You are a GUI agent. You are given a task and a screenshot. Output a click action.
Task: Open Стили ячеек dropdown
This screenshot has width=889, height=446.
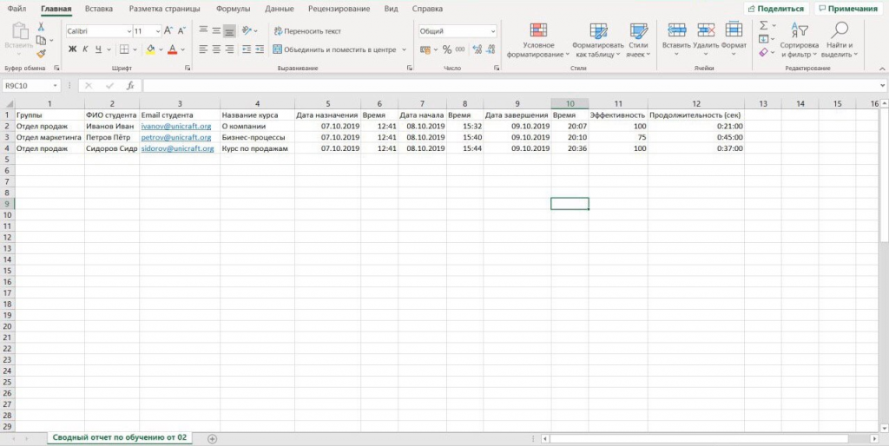coord(638,40)
